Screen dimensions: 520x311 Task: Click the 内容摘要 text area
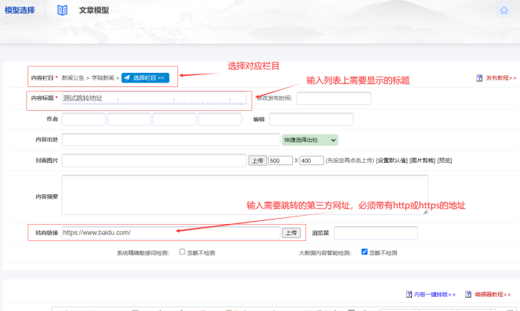244,195
